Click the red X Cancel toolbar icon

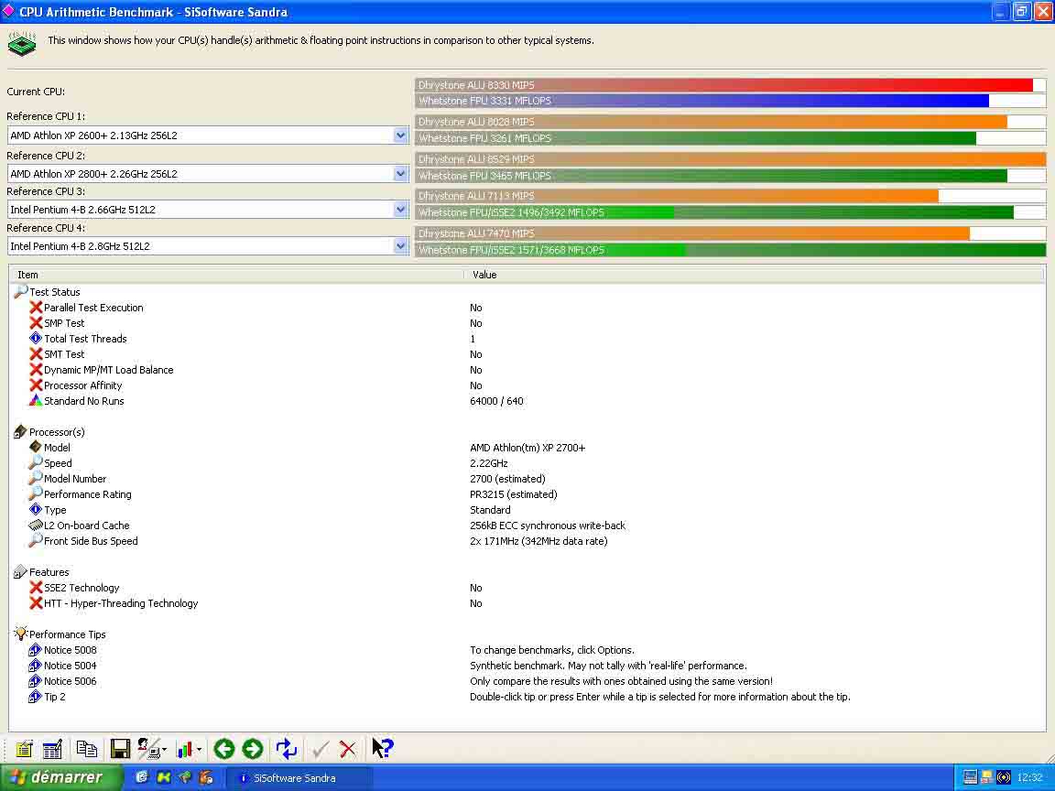click(x=348, y=750)
